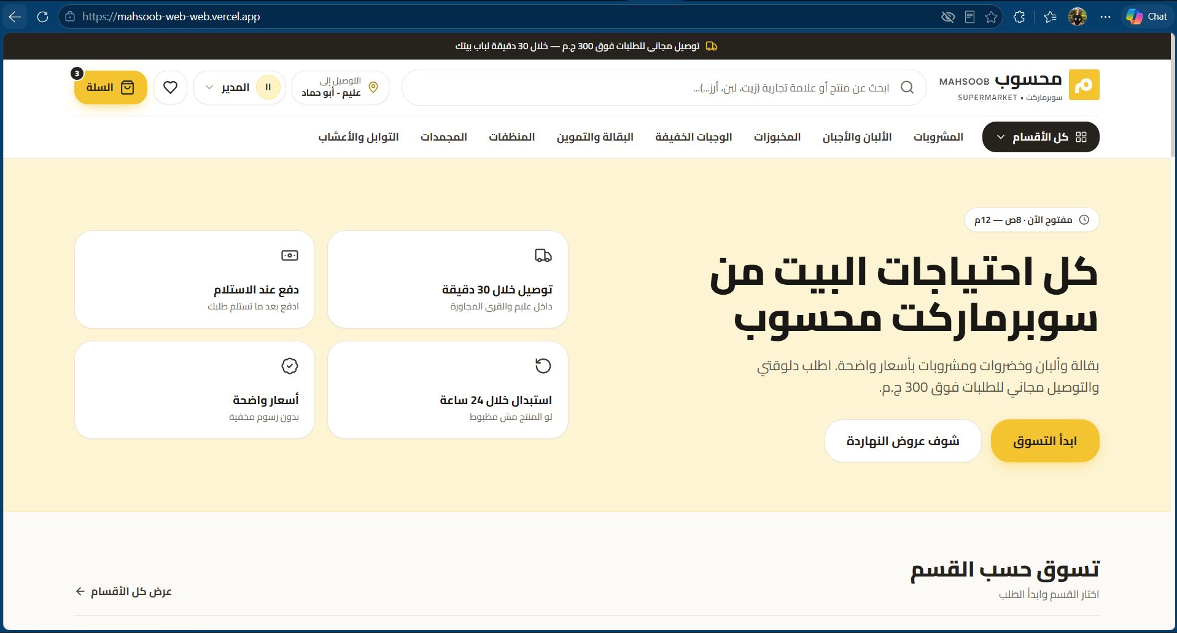Image resolution: width=1177 pixels, height=633 pixels.
Task: Open the المجمدات category
Action: [x=444, y=137]
